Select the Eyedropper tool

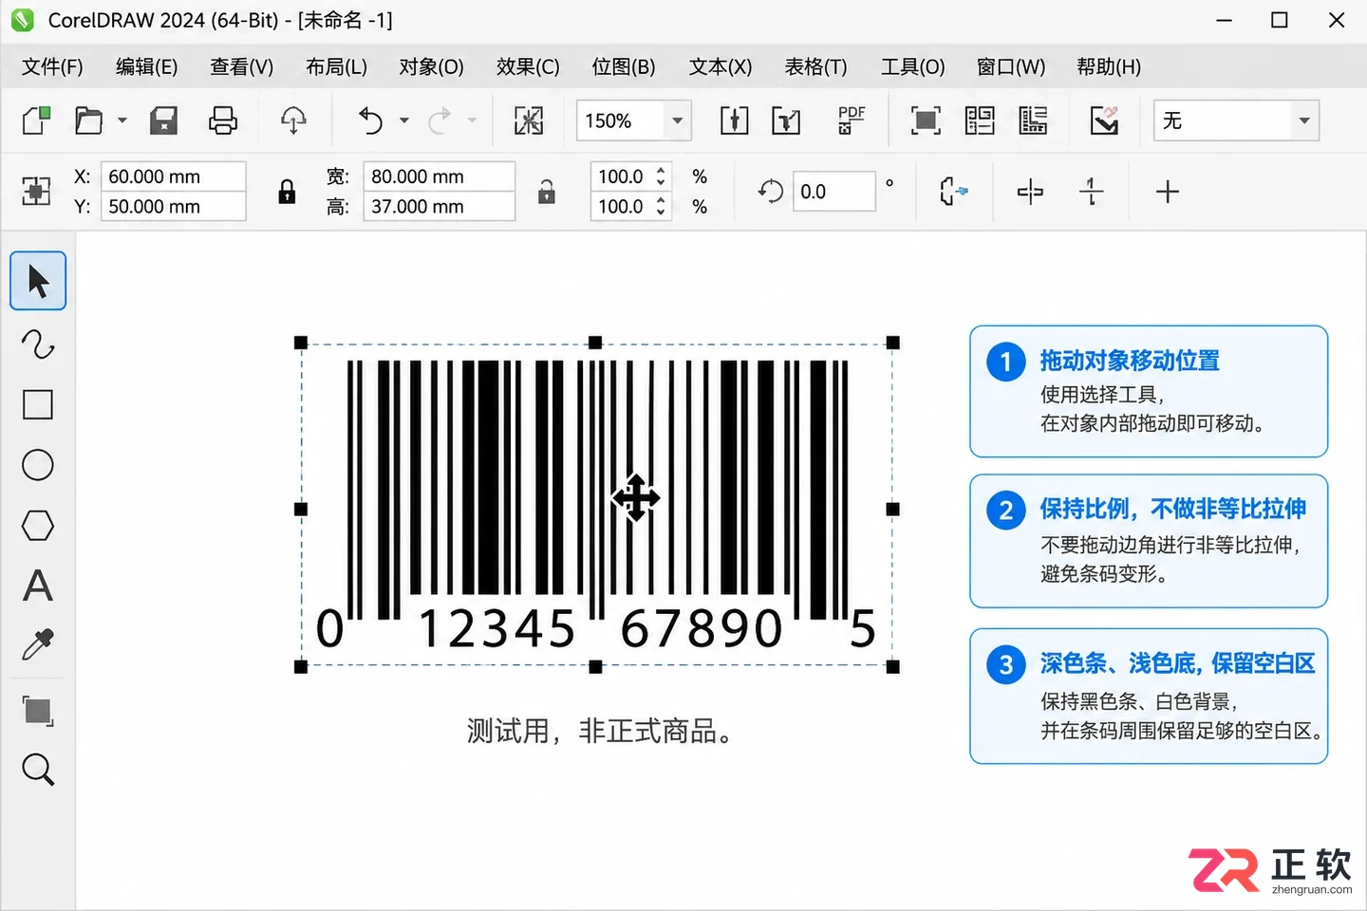point(38,645)
